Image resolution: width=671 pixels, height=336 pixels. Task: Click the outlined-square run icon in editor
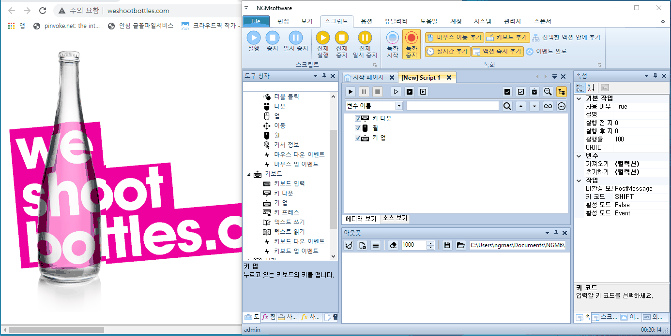click(423, 92)
